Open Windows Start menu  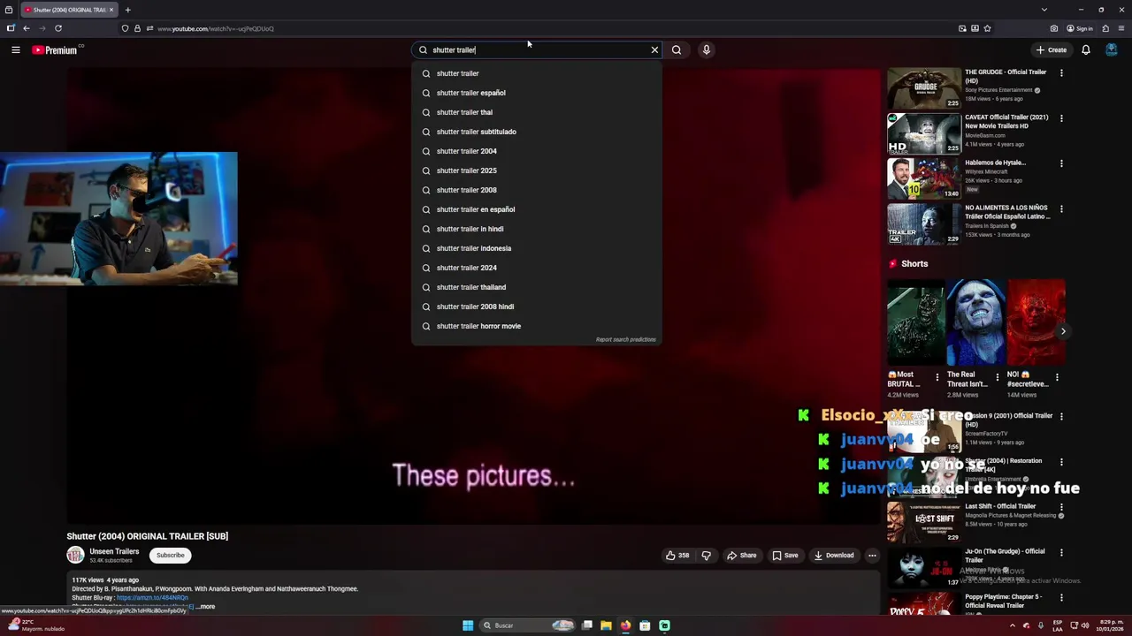click(468, 625)
